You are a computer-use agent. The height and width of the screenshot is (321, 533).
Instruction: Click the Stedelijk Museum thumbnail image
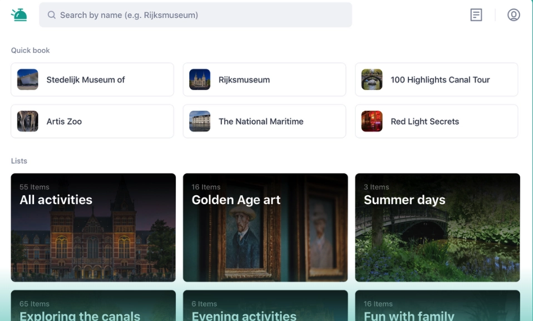point(27,80)
